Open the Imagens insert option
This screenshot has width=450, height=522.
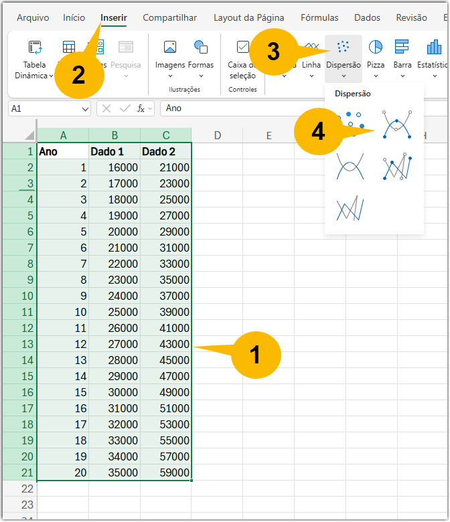point(170,47)
